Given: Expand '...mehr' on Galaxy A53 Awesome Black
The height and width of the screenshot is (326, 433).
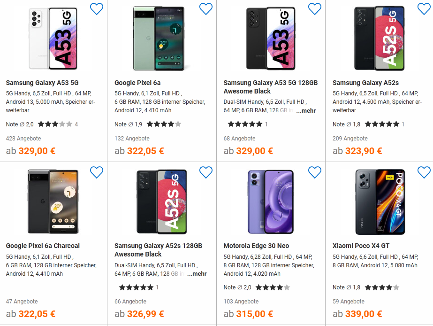Looking at the screenshot, I should 306,111.
